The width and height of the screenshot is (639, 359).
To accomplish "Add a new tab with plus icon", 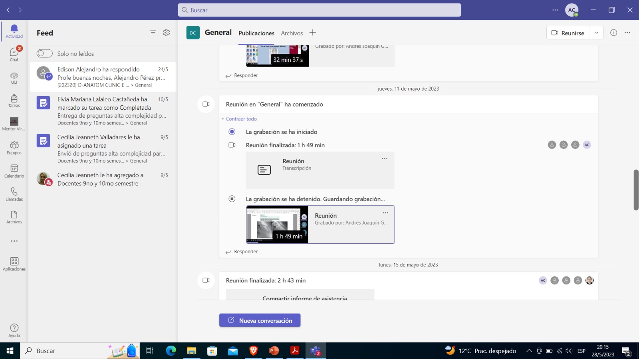I will pyautogui.click(x=312, y=33).
